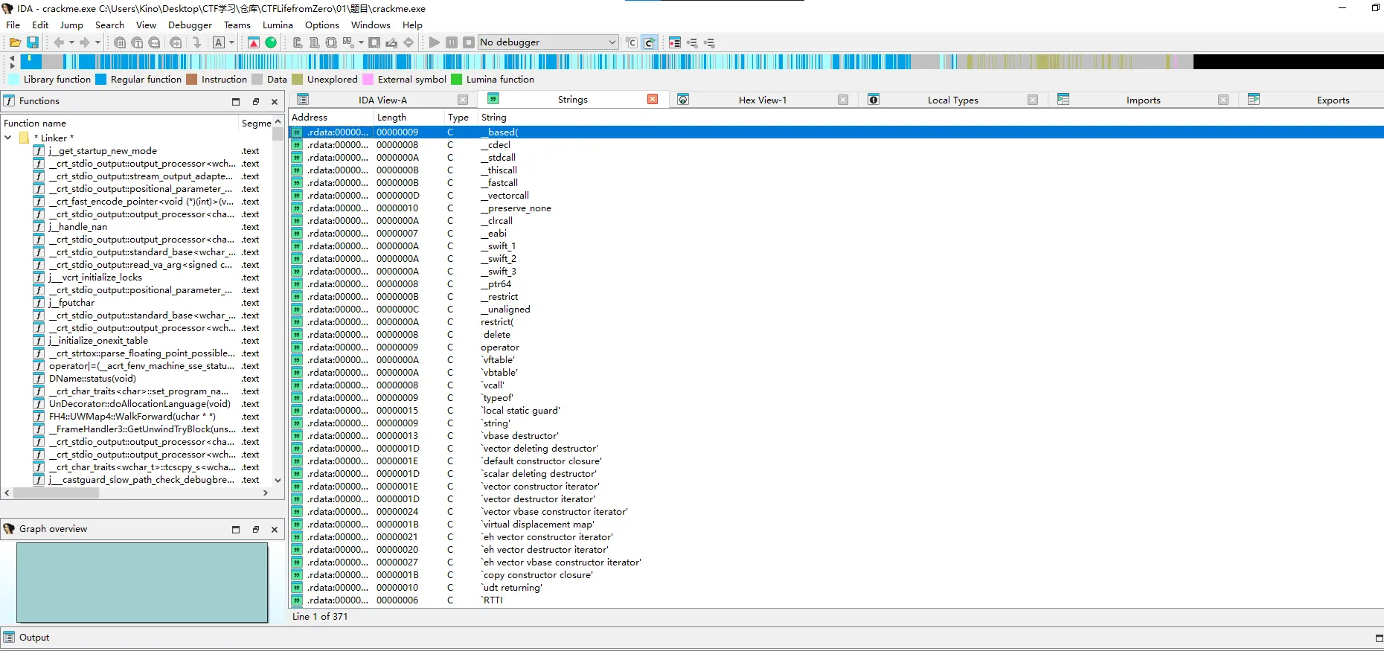The image size is (1384, 651).
Task: Float the Functions panel with detach icon
Action: pyautogui.click(x=255, y=102)
